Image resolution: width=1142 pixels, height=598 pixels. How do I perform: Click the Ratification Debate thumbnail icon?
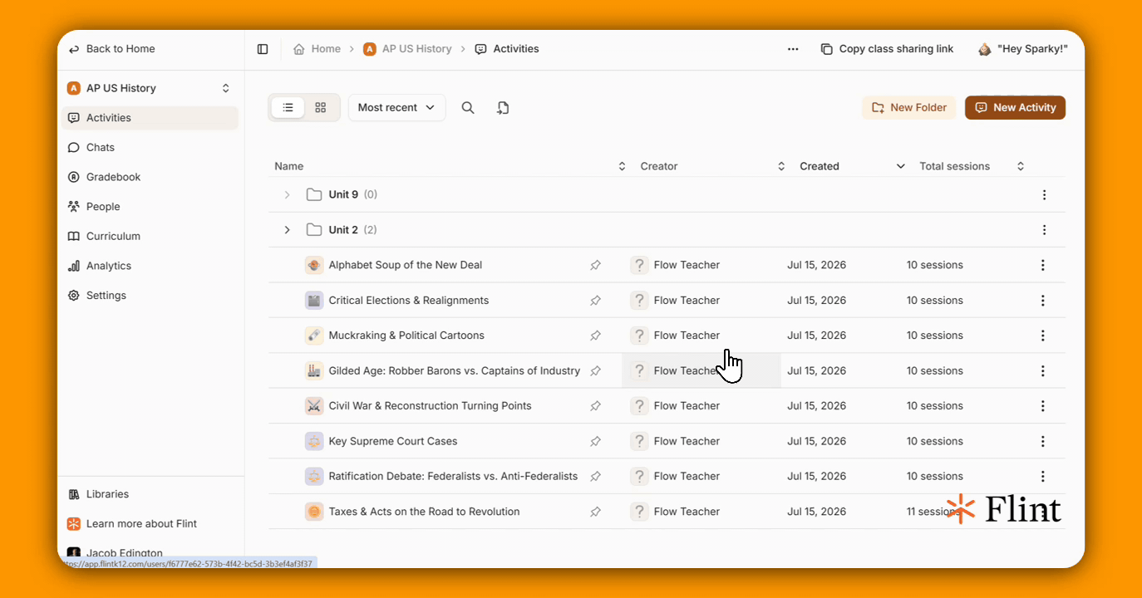pyautogui.click(x=314, y=477)
